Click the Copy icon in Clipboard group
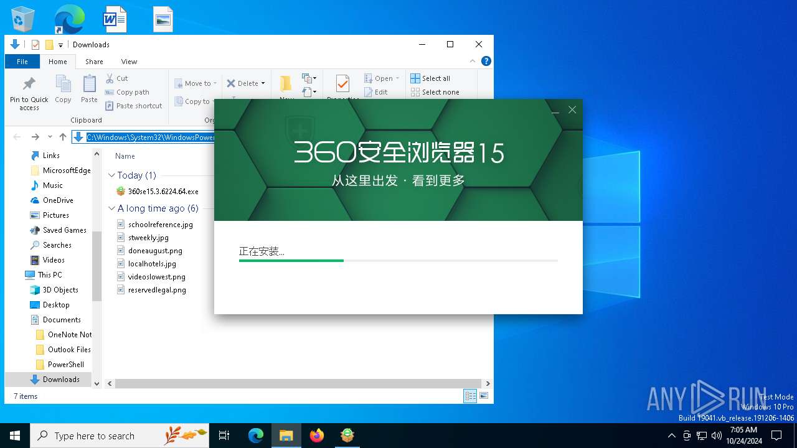This screenshot has height=448, width=797. point(63,90)
